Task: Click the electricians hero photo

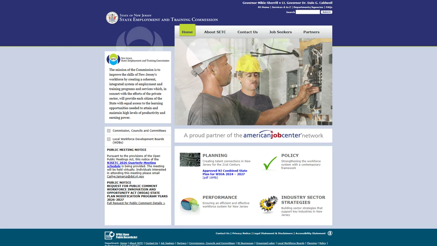Action: tap(253, 82)
